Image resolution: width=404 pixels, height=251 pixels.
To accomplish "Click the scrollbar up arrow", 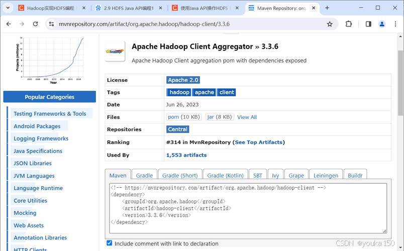I will click(x=400, y=37).
